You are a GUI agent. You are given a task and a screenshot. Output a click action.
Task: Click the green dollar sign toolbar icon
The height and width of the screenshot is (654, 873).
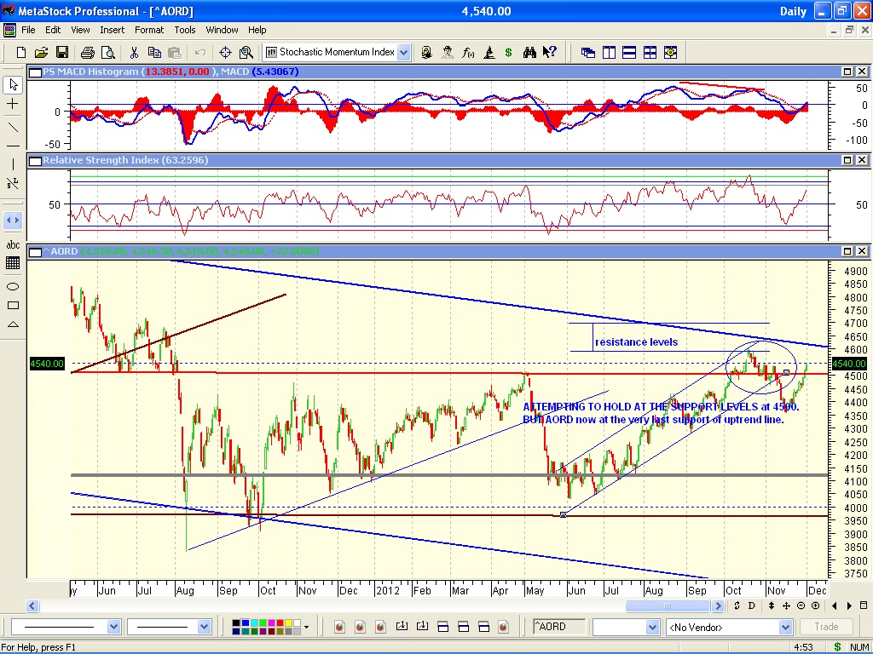pos(508,52)
